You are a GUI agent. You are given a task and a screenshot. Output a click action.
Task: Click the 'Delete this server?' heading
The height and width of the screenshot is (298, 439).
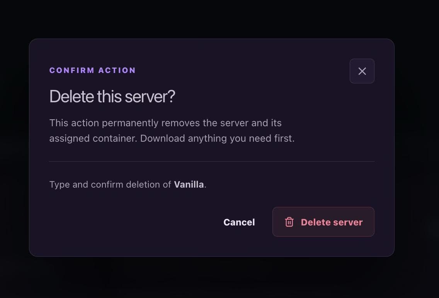pyautogui.click(x=112, y=97)
